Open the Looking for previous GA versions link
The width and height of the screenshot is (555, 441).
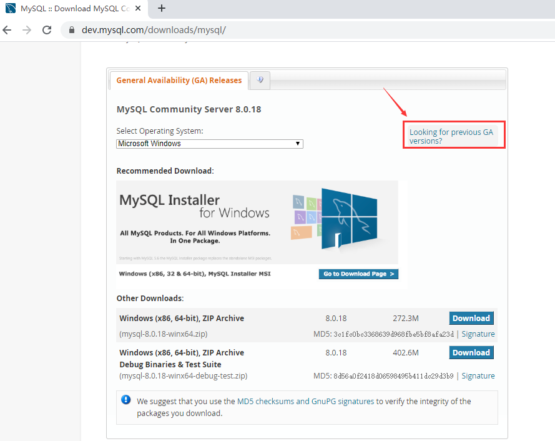pos(451,136)
